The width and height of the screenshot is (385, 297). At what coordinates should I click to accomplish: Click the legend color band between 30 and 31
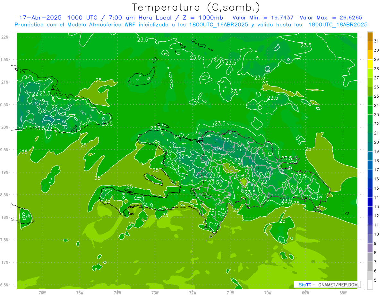(x=370, y=45)
